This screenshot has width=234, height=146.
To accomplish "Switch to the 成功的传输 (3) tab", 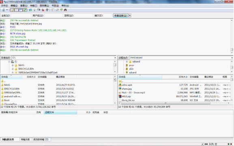I will pos(41,140).
